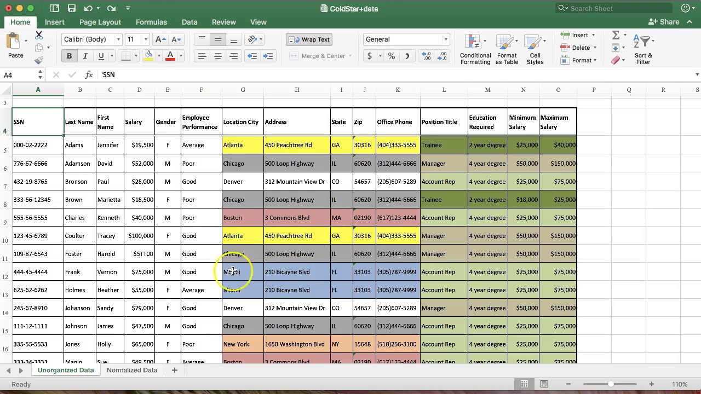Open Format as Table
Viewport: 701px width, 394px height.
click(x=507, y=49)
